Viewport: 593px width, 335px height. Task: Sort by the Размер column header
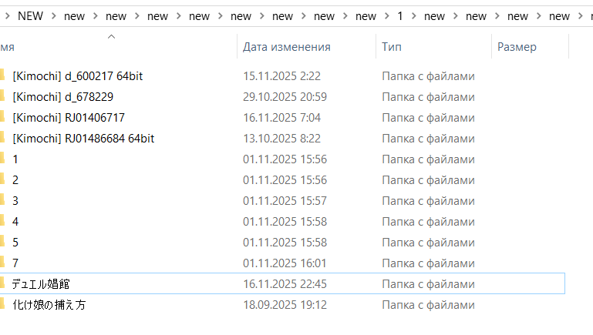point(517,47)
